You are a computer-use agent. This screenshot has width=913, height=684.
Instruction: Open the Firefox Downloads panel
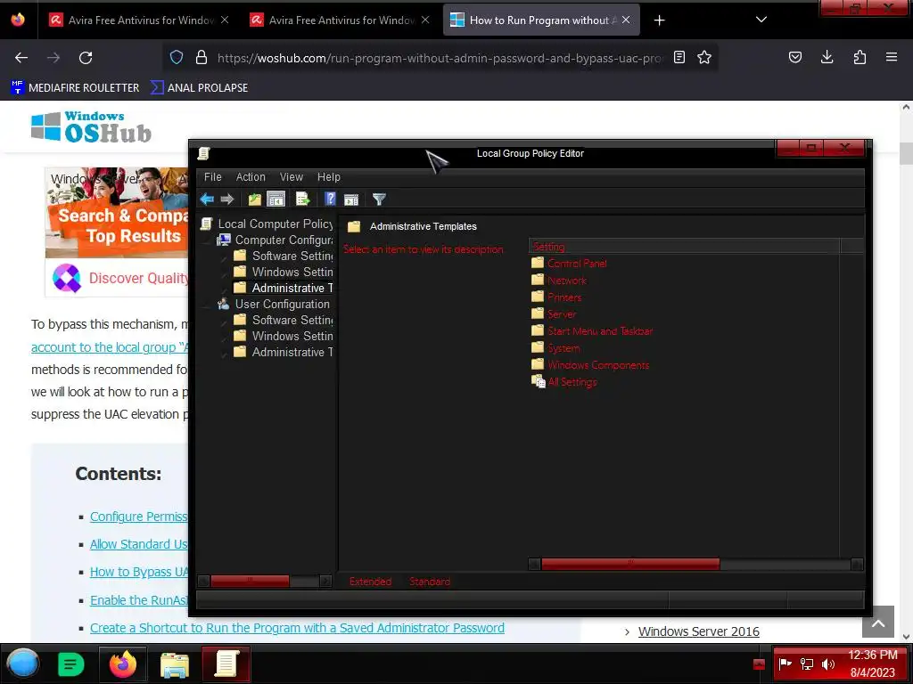coord(827,57)
